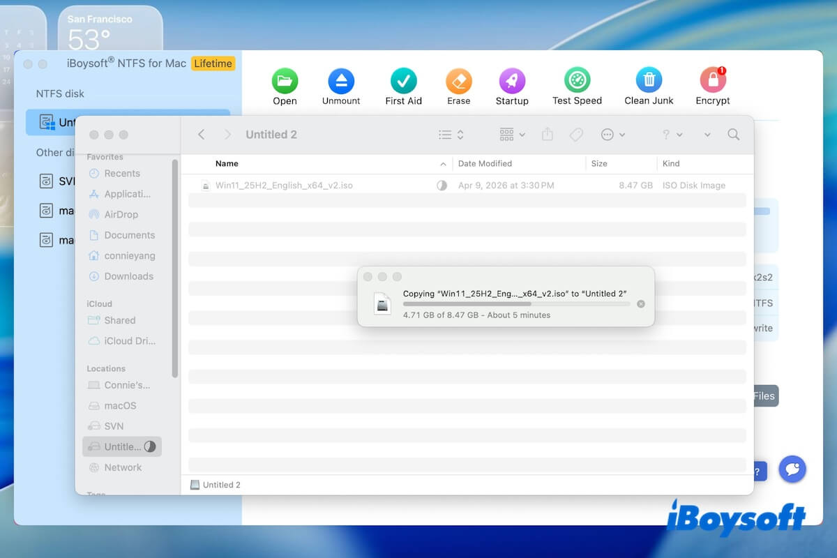This screenshot has height=558, width=837.
Task: Click the Finder tag icon
Action: pos(576,135)
